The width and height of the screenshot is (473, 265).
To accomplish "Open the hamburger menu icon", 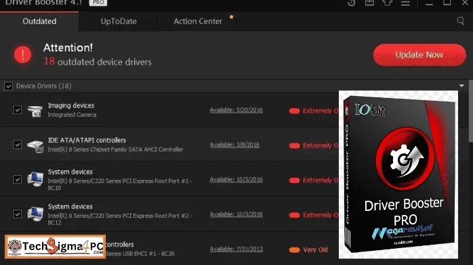I will [405, 3].
